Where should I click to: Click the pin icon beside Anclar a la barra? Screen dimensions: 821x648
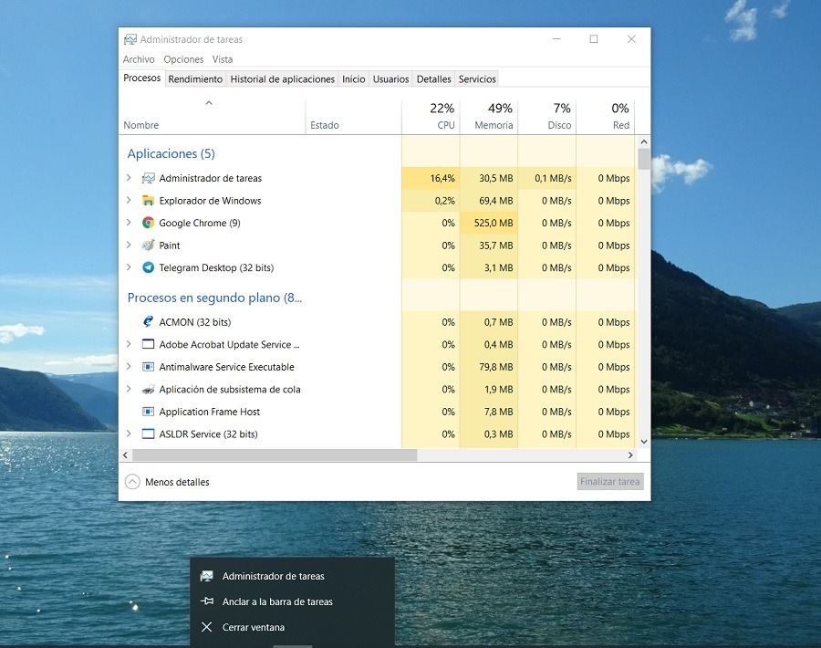pos(206,601)
